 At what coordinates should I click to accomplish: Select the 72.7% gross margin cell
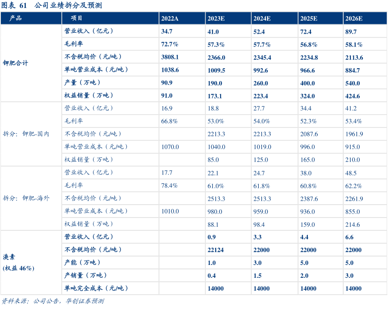click(170, 44)
